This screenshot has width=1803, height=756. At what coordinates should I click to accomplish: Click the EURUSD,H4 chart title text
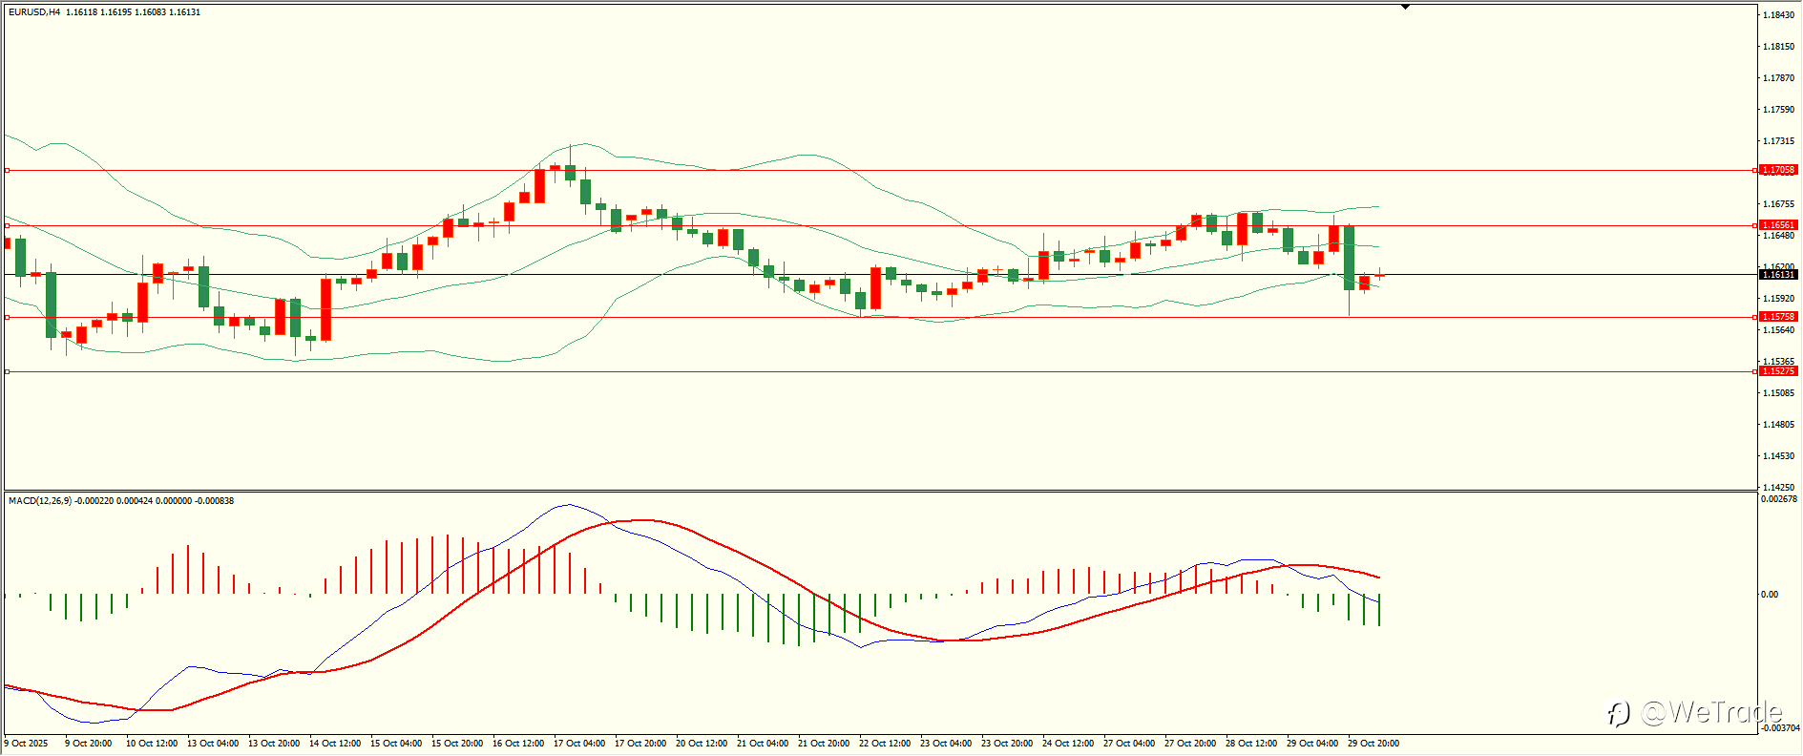tap(34, 12)
